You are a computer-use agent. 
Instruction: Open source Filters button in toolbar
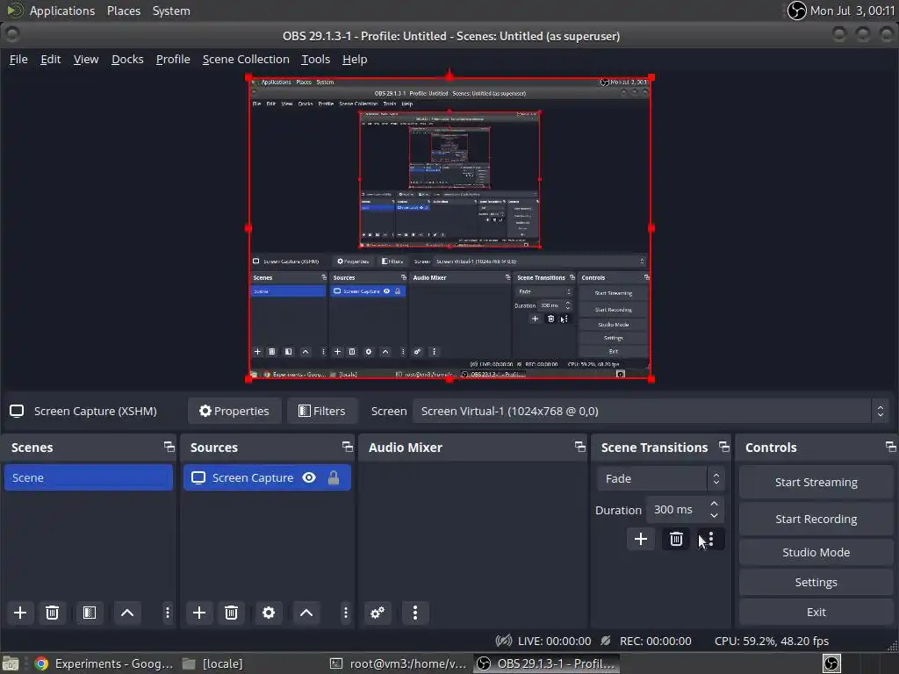pos(321,411)
